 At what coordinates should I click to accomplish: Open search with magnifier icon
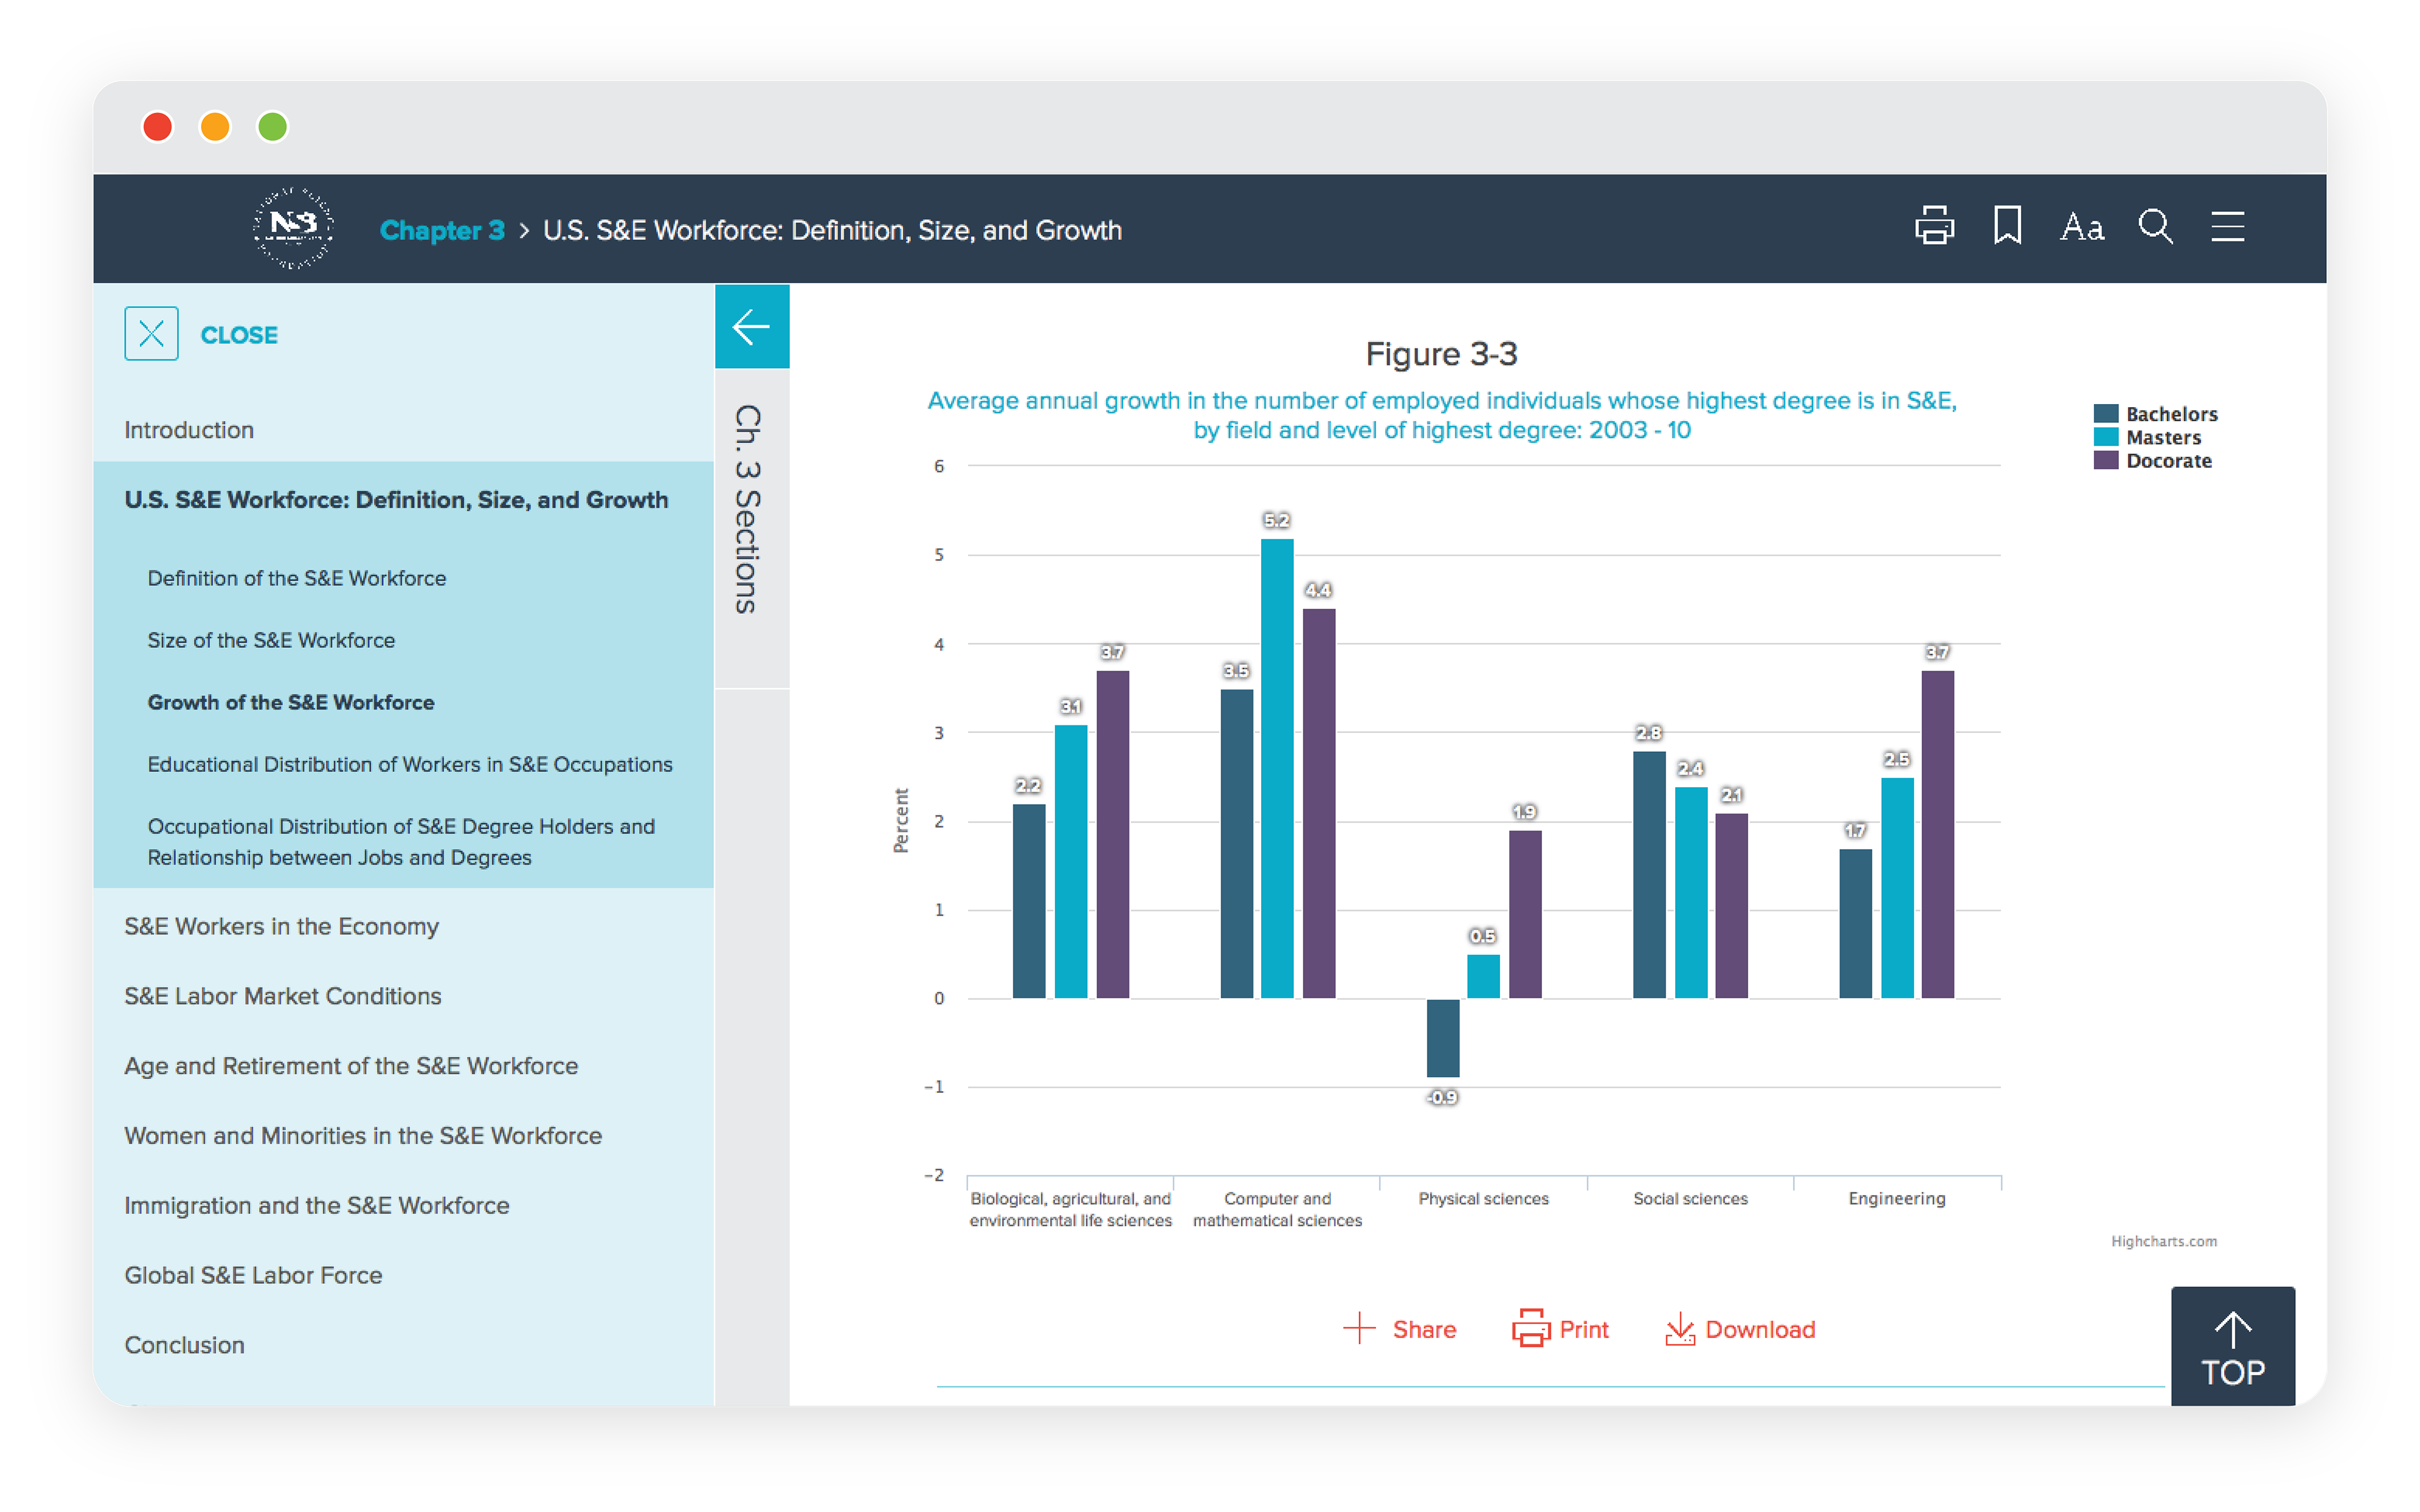click(2155, 227)
